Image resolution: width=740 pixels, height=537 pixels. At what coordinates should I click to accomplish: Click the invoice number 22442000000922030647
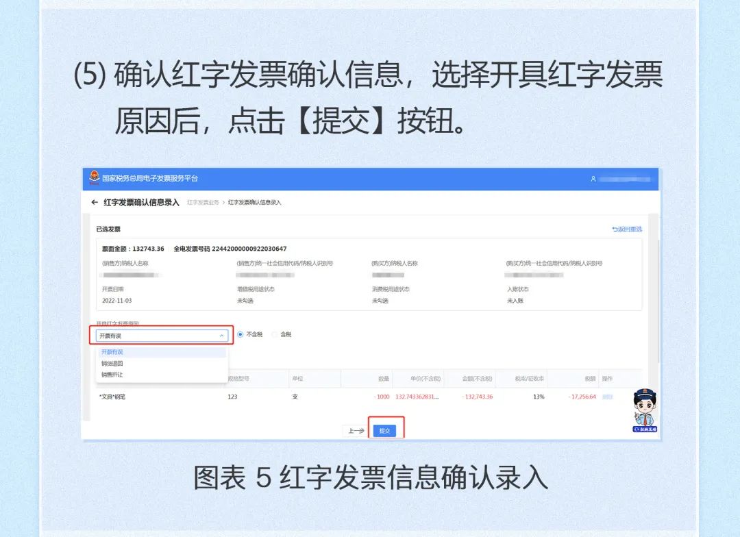click(x=249, y=249)
